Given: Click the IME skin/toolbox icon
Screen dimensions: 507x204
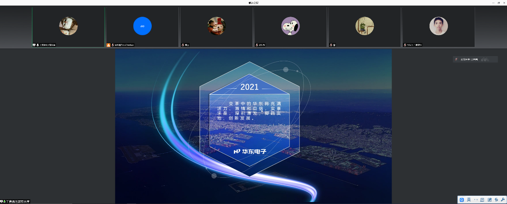Looking at the screenshot, I should coord(496,200).
